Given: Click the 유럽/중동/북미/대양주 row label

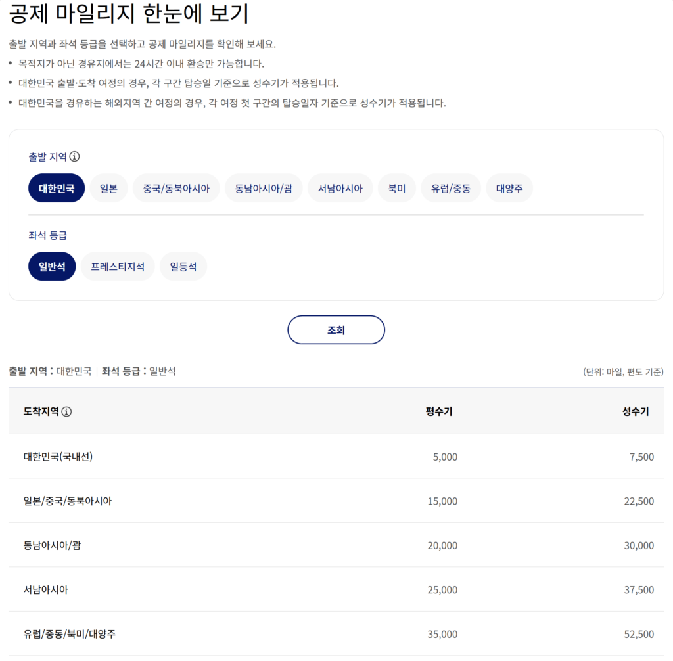Looking at the screenshot, I should click(70, 634).
